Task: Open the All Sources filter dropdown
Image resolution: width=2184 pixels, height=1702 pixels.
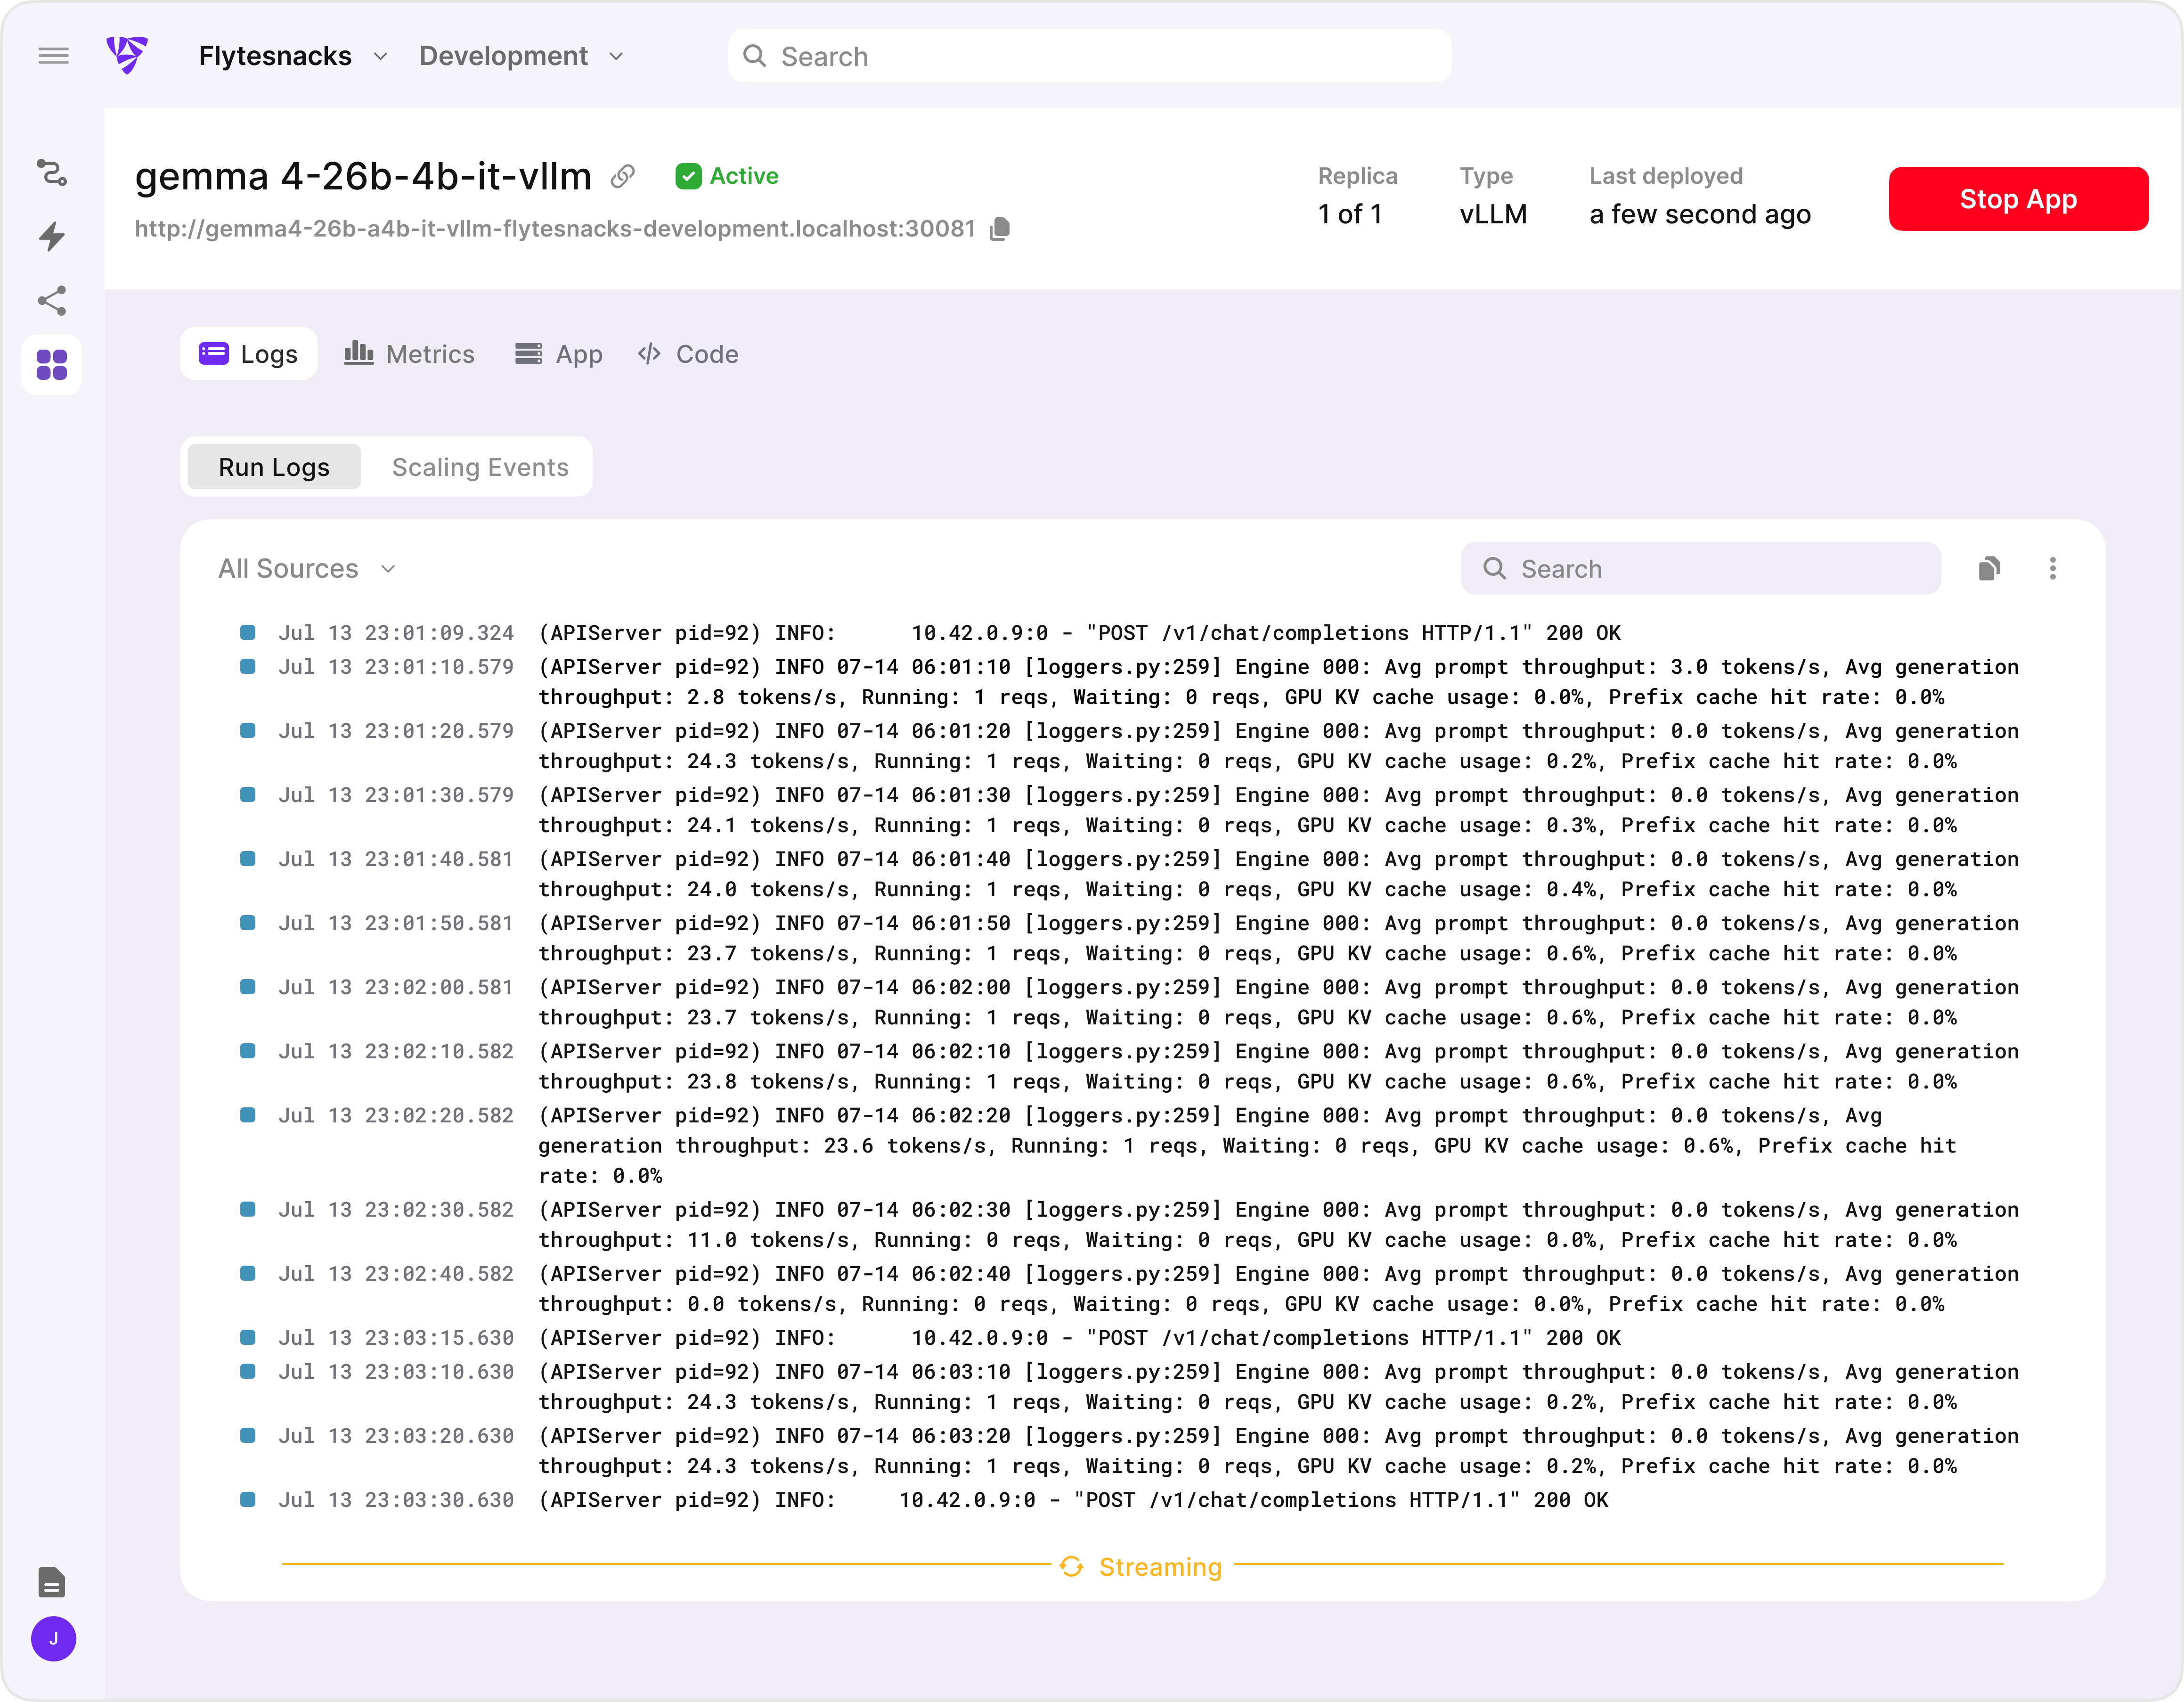Action: pos(307,569)
